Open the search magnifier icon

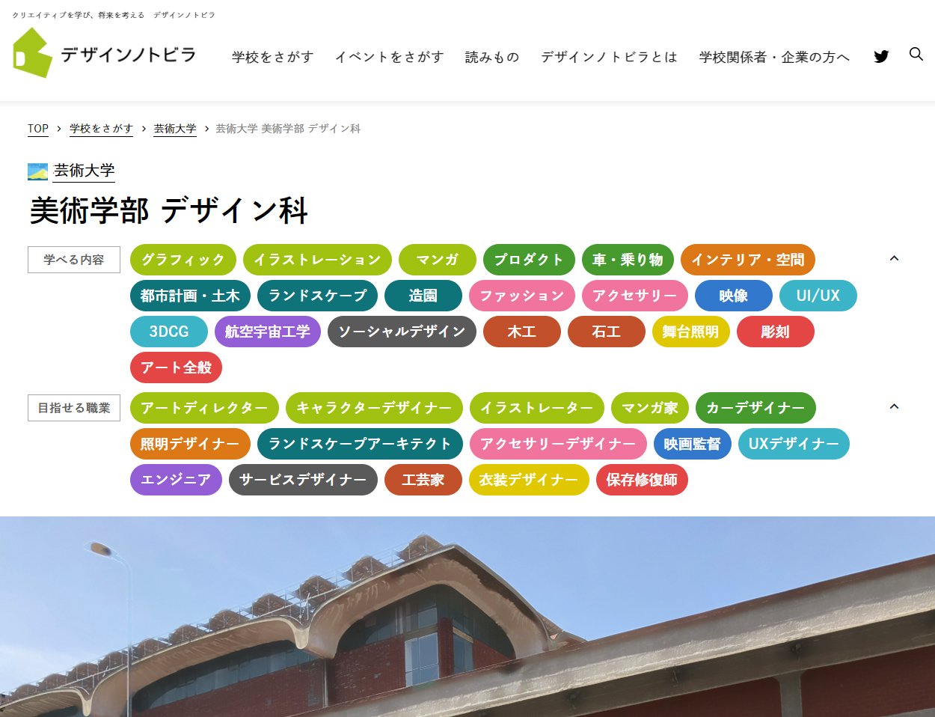click(916, 54)
